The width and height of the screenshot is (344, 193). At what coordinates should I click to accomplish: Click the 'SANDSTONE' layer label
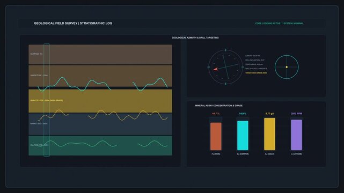39,76
